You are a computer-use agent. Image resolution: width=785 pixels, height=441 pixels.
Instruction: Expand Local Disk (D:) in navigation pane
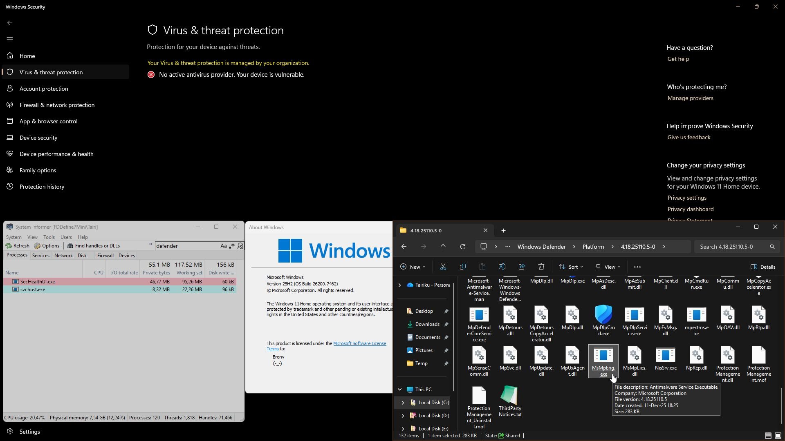(403, 416)
